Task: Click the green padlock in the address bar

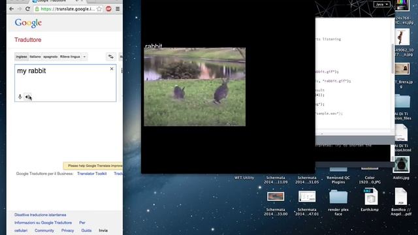Action: 37,8
